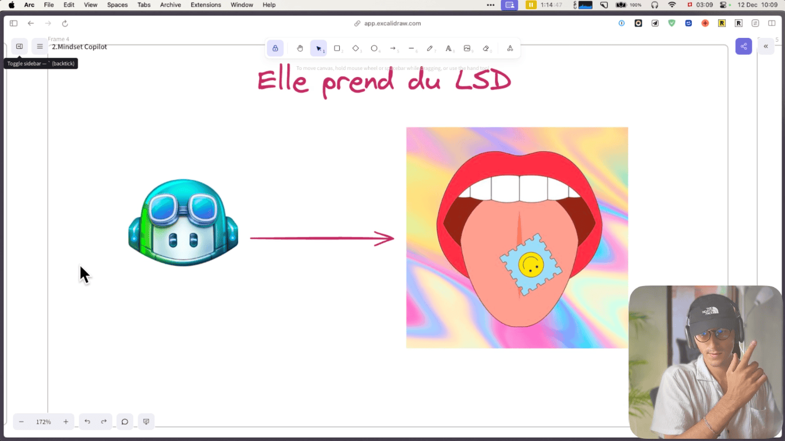This screenshot has width=785, height=441.
Task: Open the Spaces menu in menu bar
Action: click(117, 5)
